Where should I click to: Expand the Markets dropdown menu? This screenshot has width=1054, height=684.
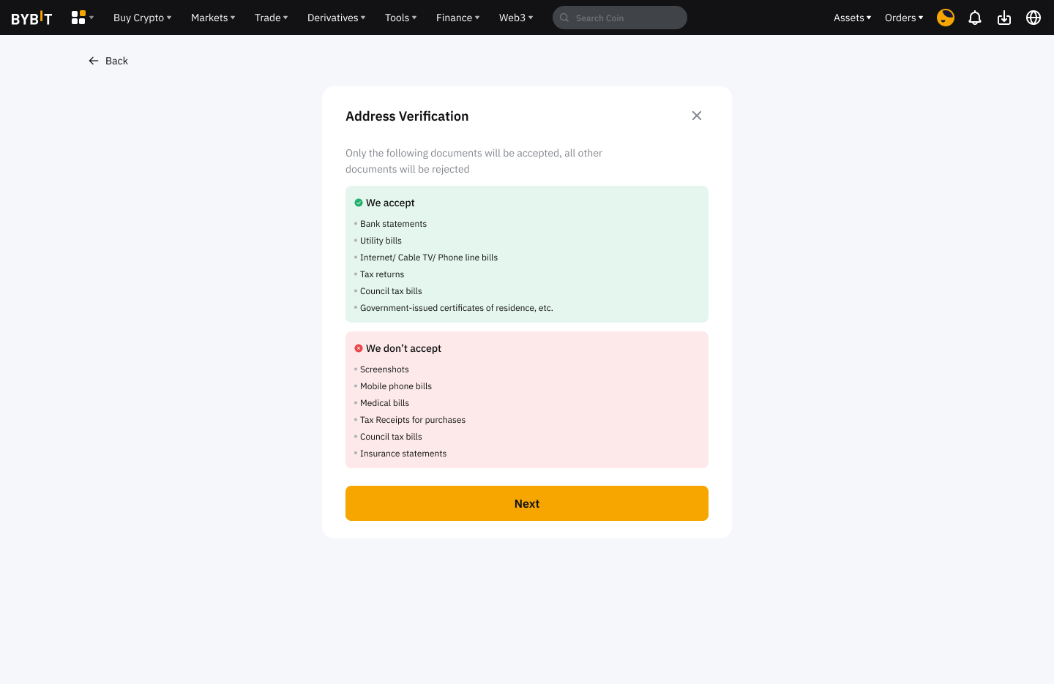(x=212, y=18)
